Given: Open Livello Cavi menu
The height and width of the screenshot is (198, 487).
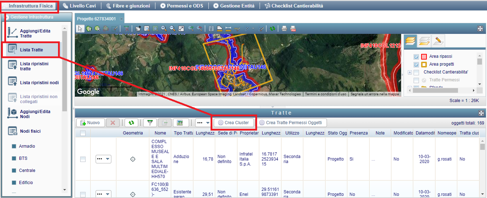Looking at the screenshot, I should pyautogui.click(x=80, y=6).
